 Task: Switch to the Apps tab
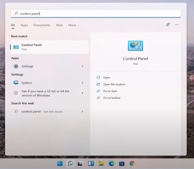(x=24, y=25)
